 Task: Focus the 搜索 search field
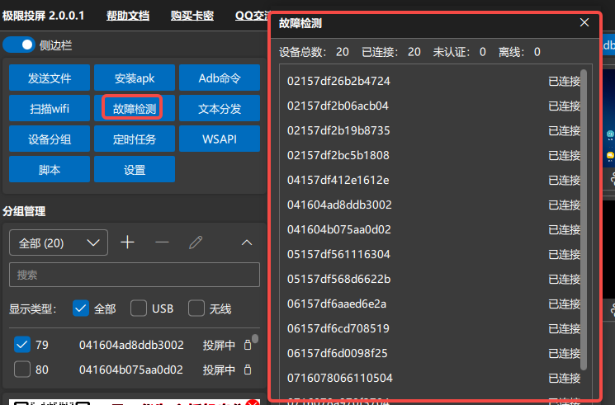pyautogui.click(x=135, y=275)
